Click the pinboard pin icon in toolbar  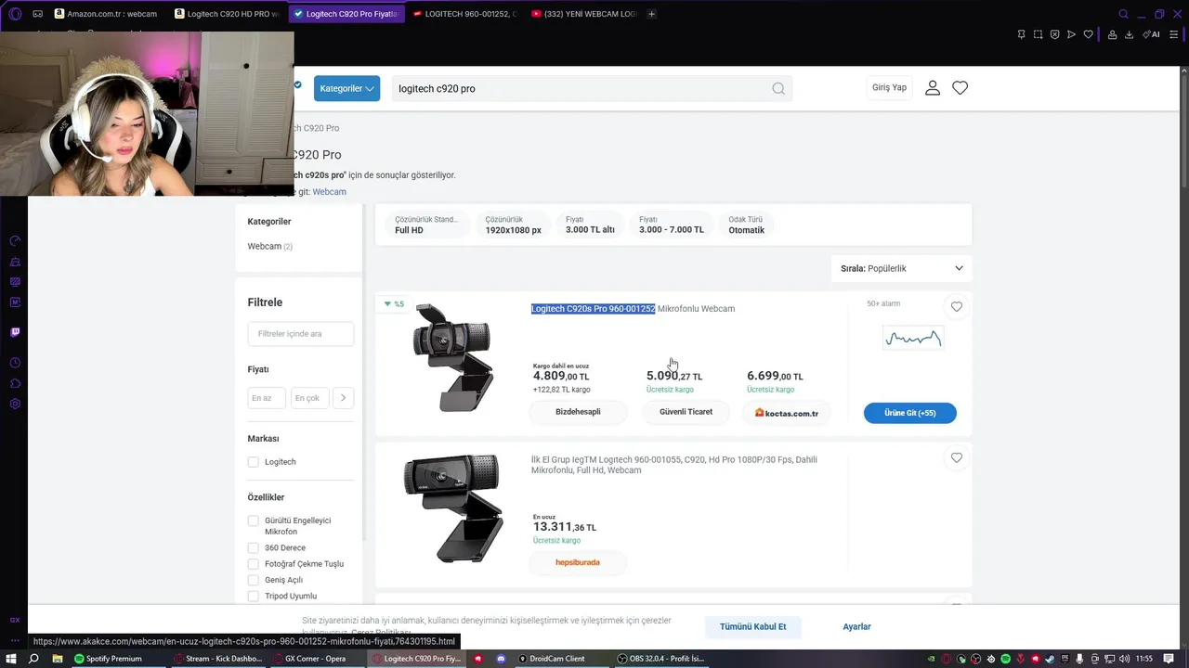(x=1021, y=34)
